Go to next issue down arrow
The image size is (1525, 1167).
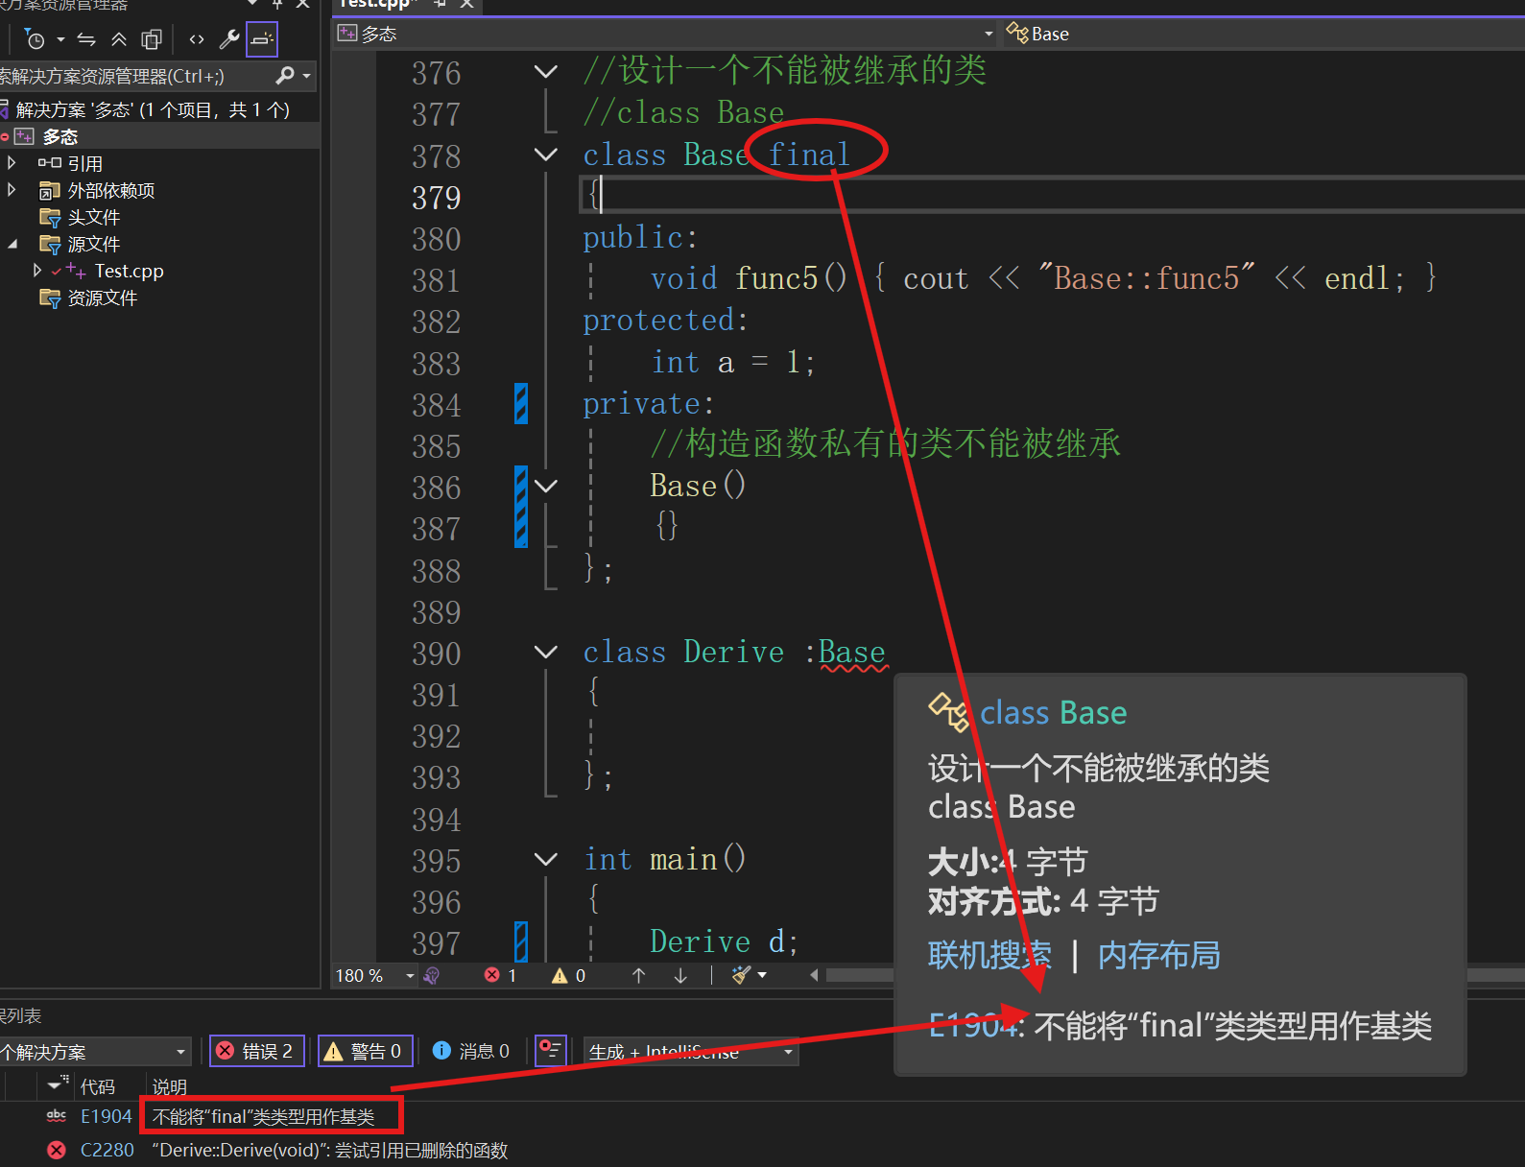pyautogui.click(x=680, y=976)
